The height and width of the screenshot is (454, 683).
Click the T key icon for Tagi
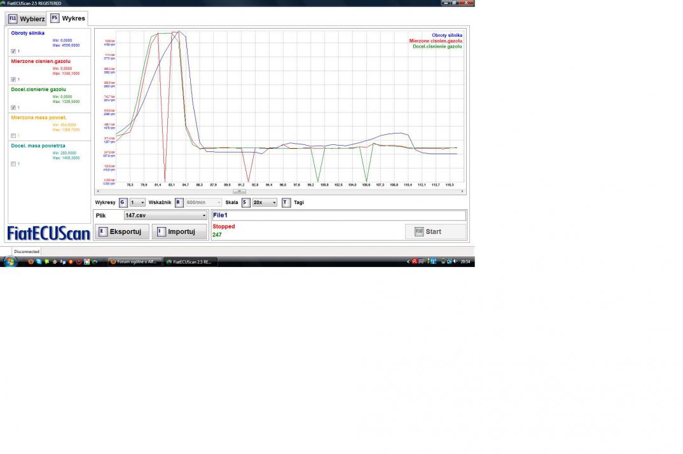286,203
